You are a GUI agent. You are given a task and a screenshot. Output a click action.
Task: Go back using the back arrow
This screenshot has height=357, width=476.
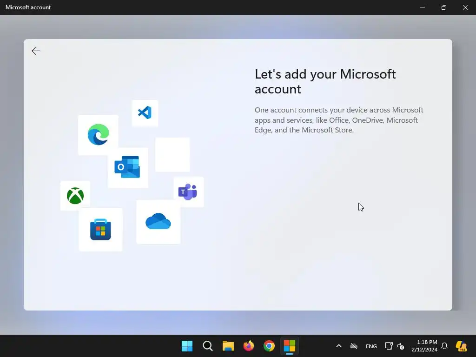click(36, 51)
